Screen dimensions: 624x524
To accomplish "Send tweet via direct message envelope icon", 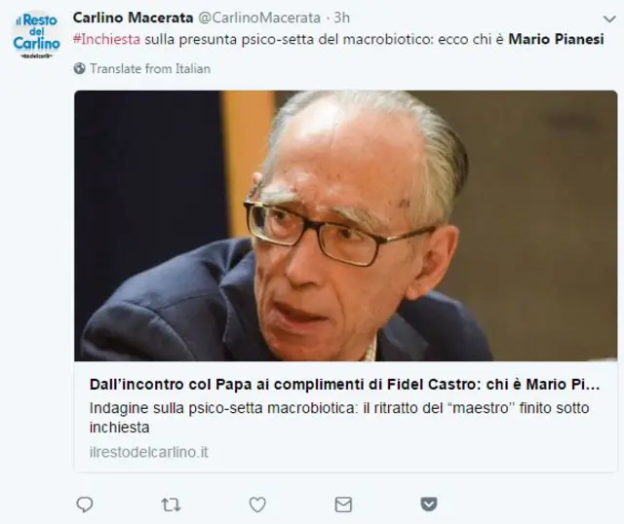I will [343, 505].
